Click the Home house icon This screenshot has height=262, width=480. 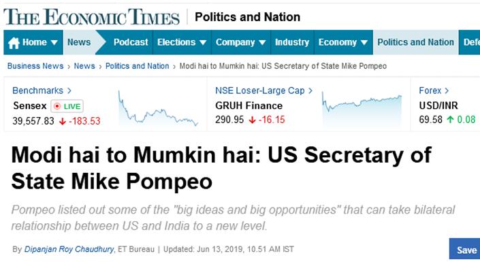click(14, 43)
